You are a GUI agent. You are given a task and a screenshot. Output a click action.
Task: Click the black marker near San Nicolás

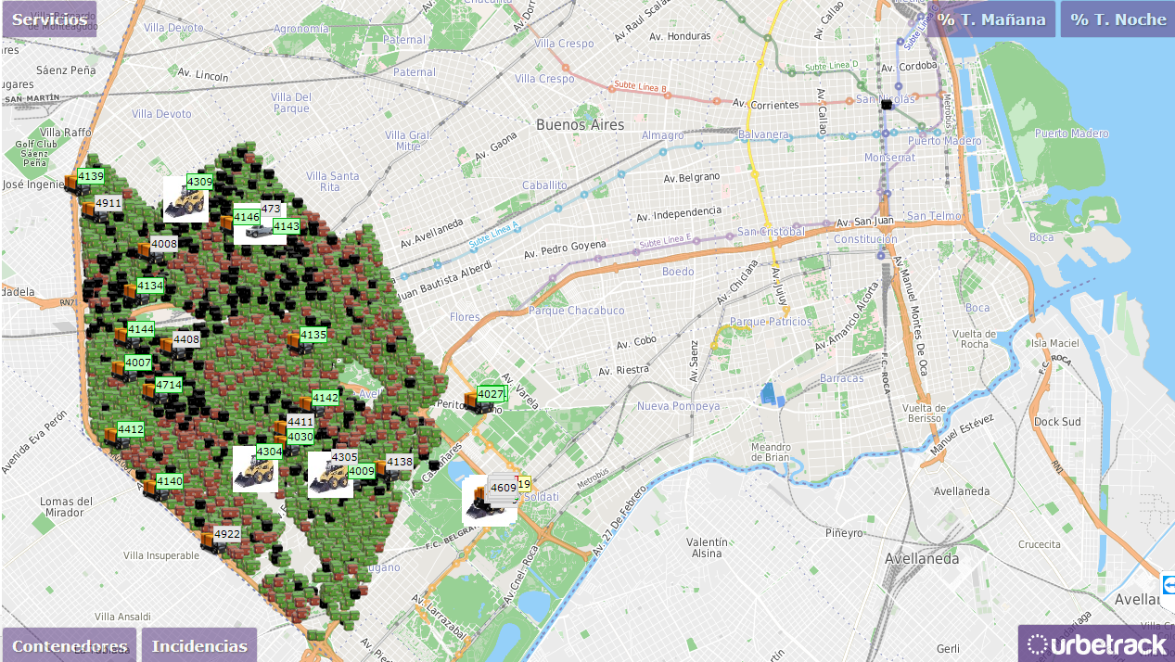coord(887,105)
